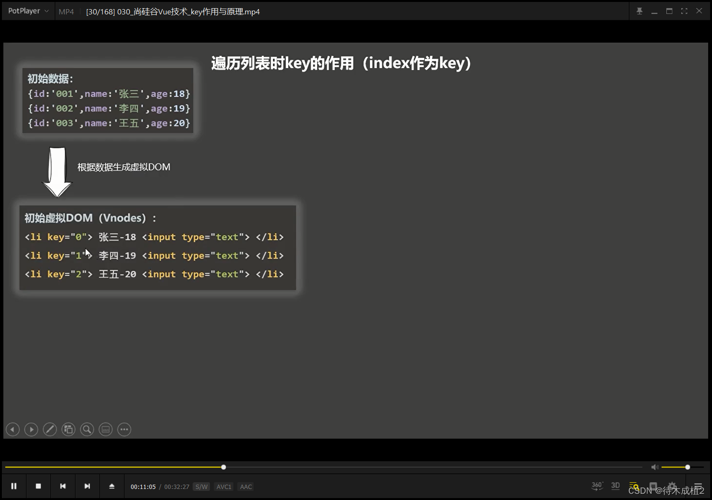Minimize the PotPlayer window
The height and width of the screenshot is (500, 712).
(x=654, y=12)
